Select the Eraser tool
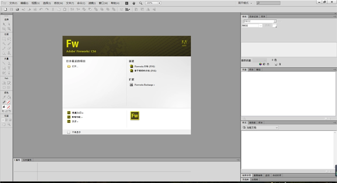This screenshot has height=183, width=337. (x=9, y=48)
